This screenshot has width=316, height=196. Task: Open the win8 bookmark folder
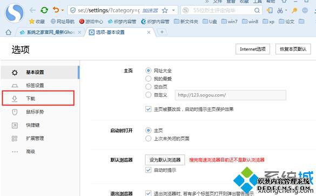click(250, 22)
